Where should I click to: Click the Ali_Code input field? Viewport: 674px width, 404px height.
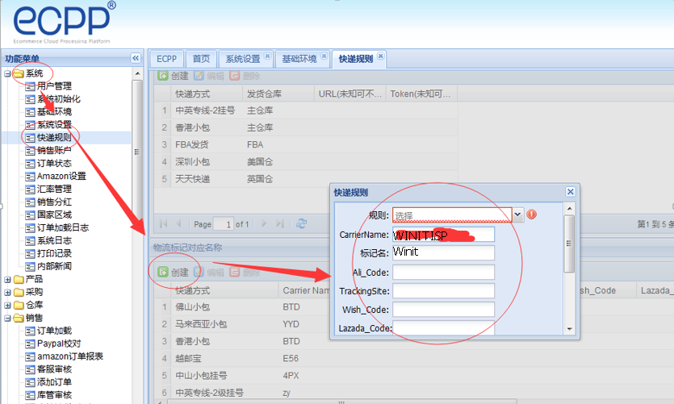point(443,273)
